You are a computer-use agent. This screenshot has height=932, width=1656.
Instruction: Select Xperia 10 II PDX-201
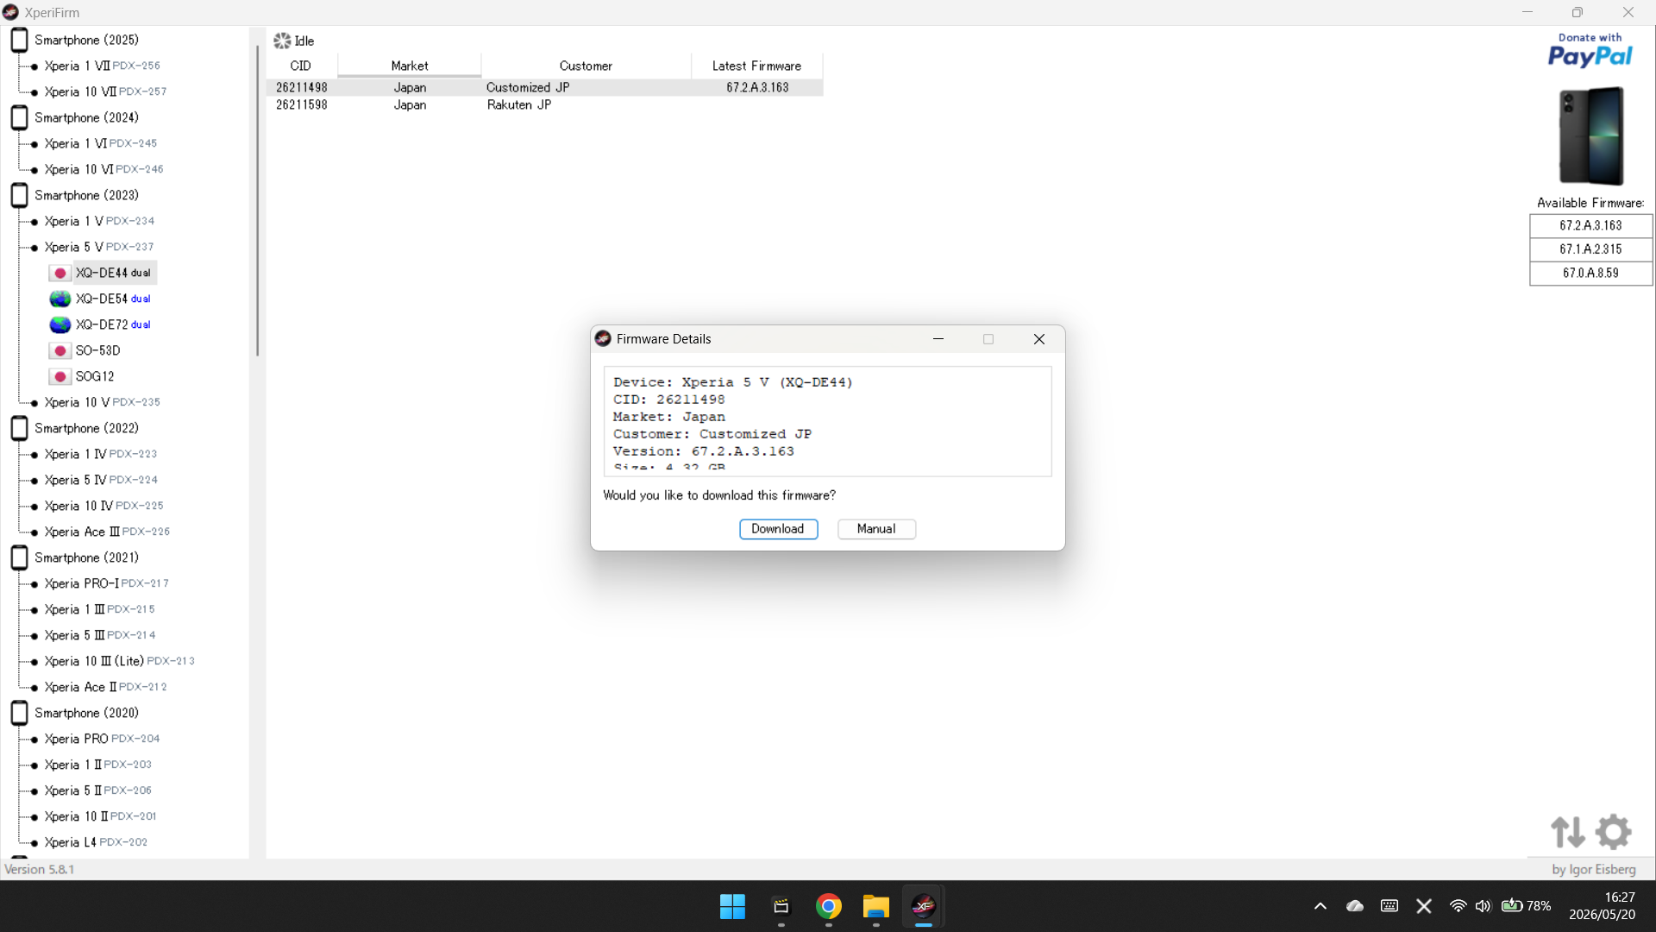[100, 816]
